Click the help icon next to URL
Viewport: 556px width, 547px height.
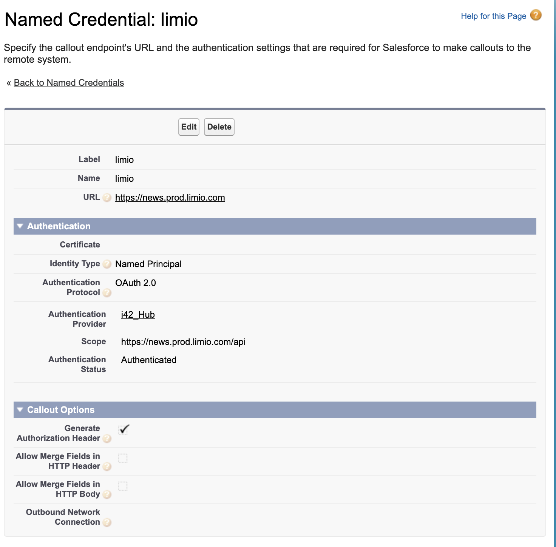click(x=107, y=198)
